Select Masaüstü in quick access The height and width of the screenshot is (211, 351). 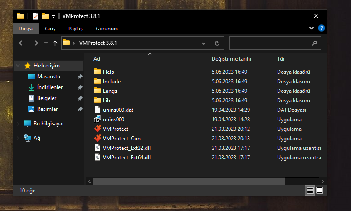tap(49, 77)
